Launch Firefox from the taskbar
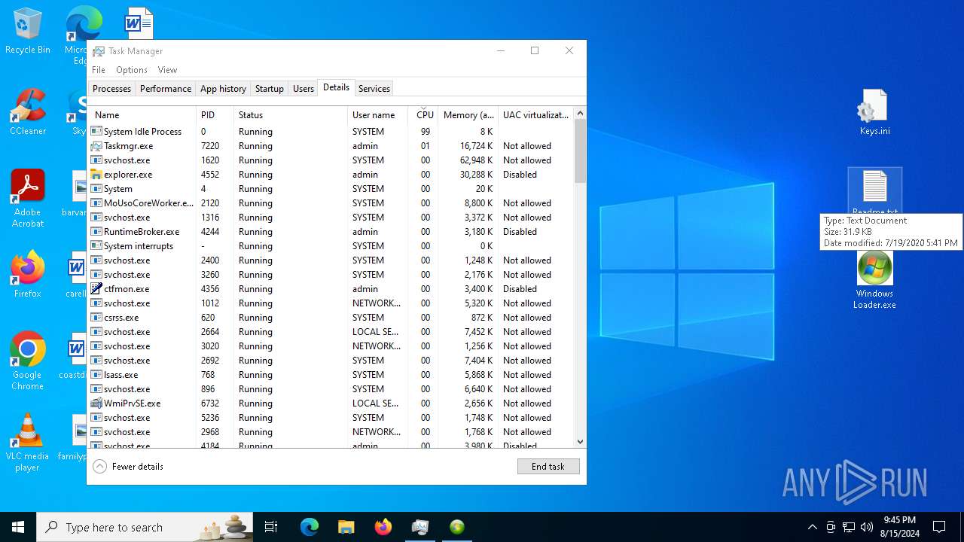 pyautogui.click(x=383, y=527)
